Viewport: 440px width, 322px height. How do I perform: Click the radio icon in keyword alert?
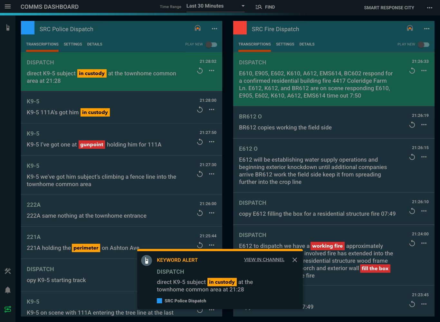(x=147, y=260)
